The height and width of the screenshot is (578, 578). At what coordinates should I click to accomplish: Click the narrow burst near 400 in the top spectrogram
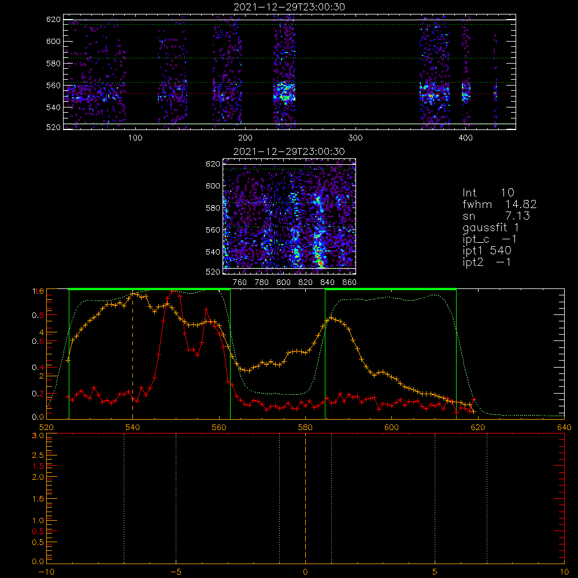click(466, 92)
